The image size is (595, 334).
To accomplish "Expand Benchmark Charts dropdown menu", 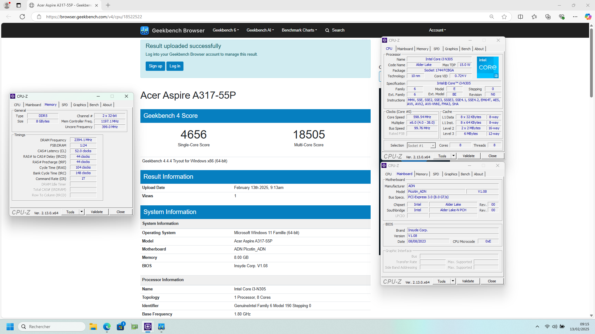I will (x=299, y=30).
